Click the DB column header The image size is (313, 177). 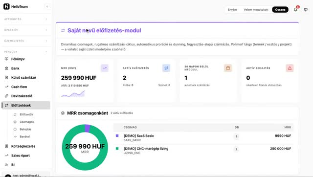[237, 127]
